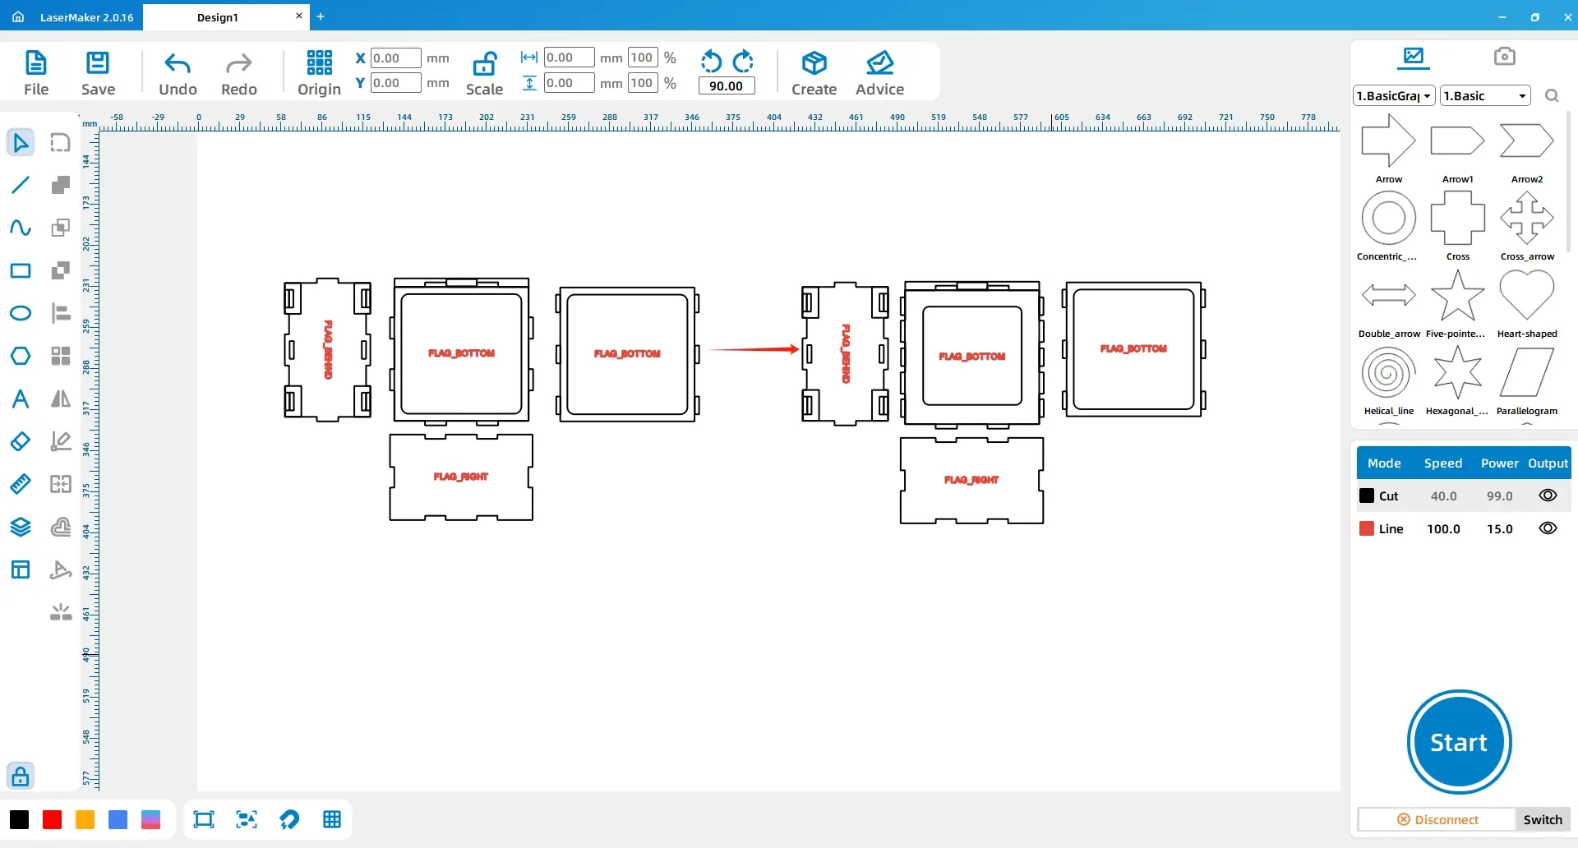Screen dimensions: 1578x848
Task: Click the blue Start button
Action: pyautogui.click(x=1459, y=742)
